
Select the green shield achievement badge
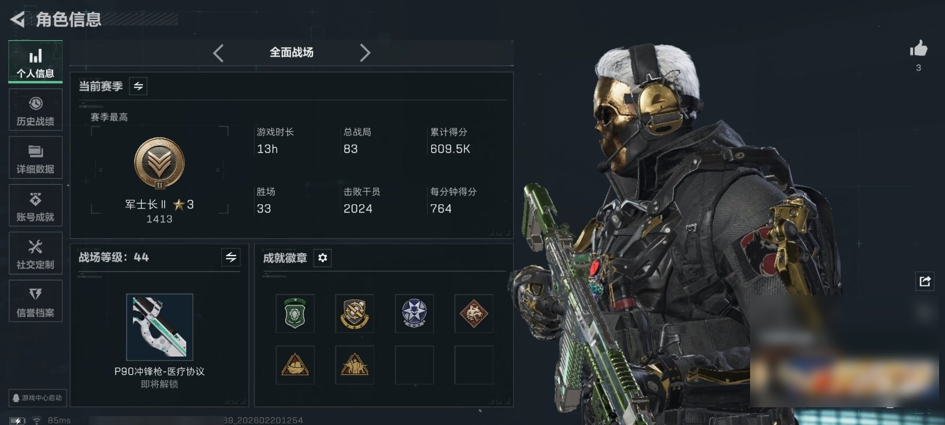pos(295,313)
